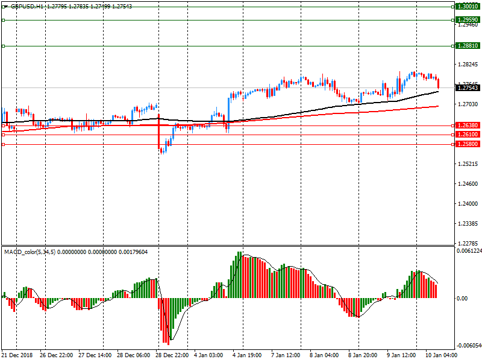Select the 1.30010 green price label
The width and height of the screenshot is (482, 362).
pos(468,6)
